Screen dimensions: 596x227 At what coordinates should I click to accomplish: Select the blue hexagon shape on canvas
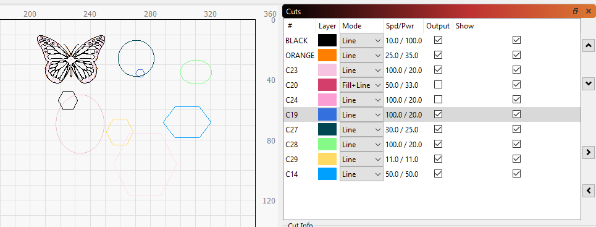click(x=187, y=122)
